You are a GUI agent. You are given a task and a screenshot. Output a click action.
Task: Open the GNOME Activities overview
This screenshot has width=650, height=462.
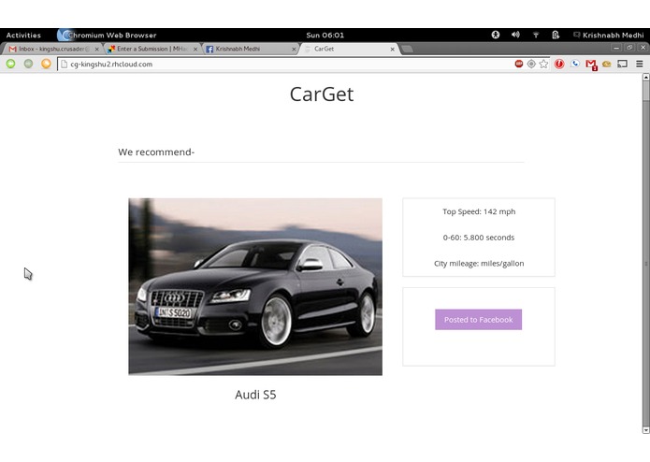coord(23,36)
